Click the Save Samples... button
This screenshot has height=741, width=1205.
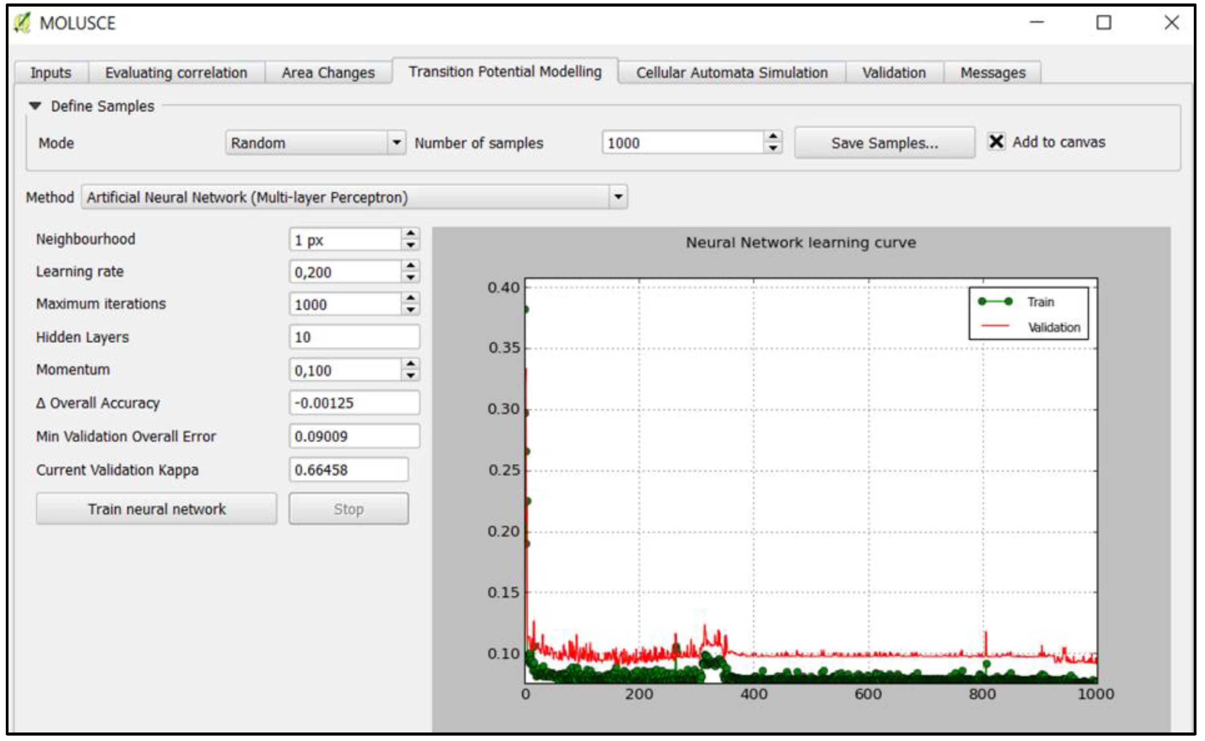(884, 143)
